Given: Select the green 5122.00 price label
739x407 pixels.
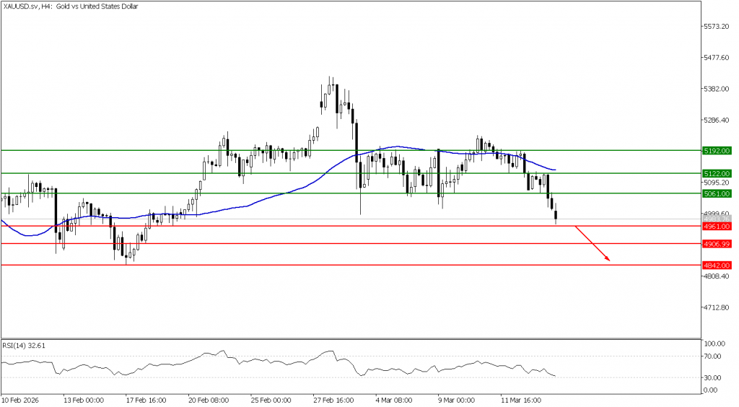Looking at the screenshot, I should click(717, 173).
